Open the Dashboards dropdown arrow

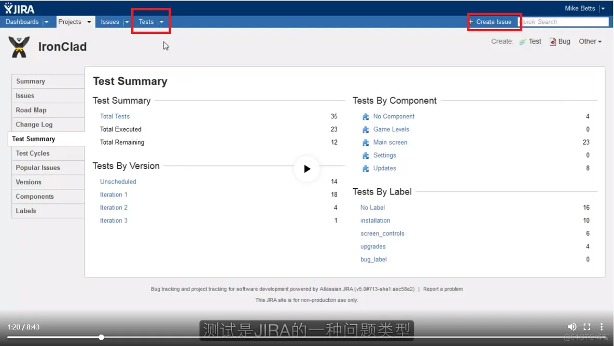point(46,22)
